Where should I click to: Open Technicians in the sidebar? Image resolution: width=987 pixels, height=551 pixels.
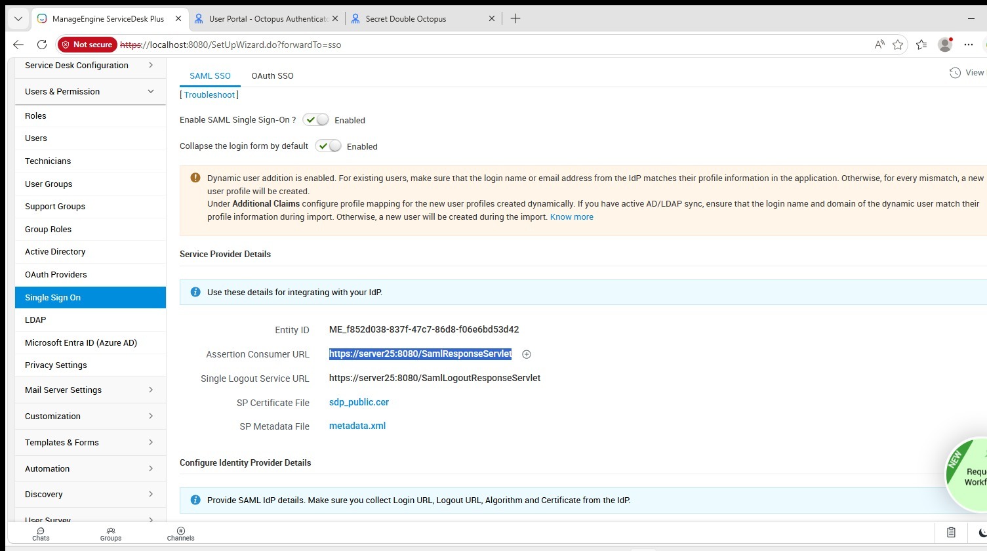[91, 161]
